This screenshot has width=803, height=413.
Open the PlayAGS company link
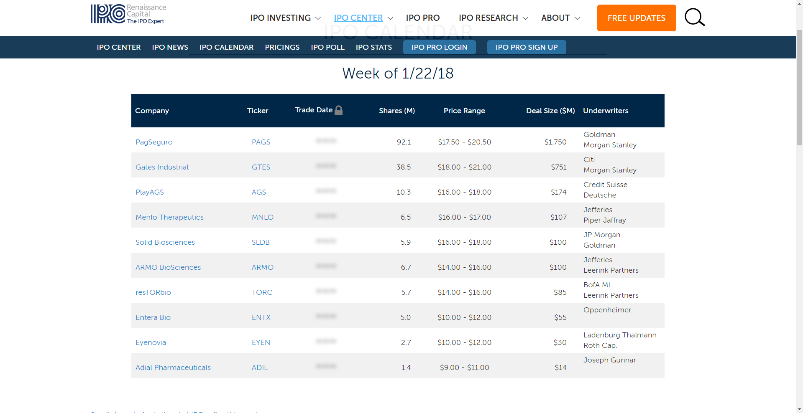point(150,192)
